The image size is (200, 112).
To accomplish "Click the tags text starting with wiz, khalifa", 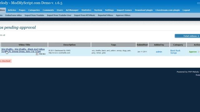I will [111, 52].
